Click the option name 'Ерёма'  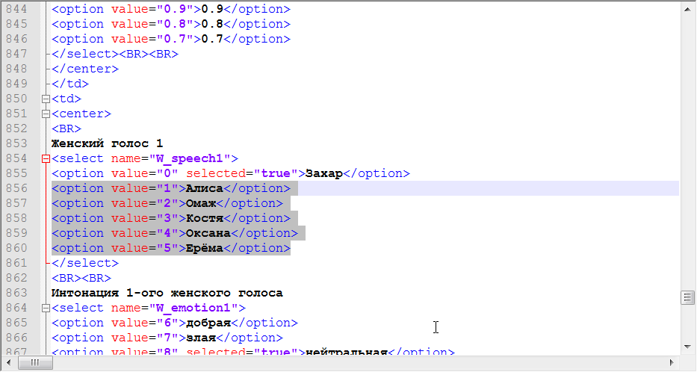coord(205,248)
